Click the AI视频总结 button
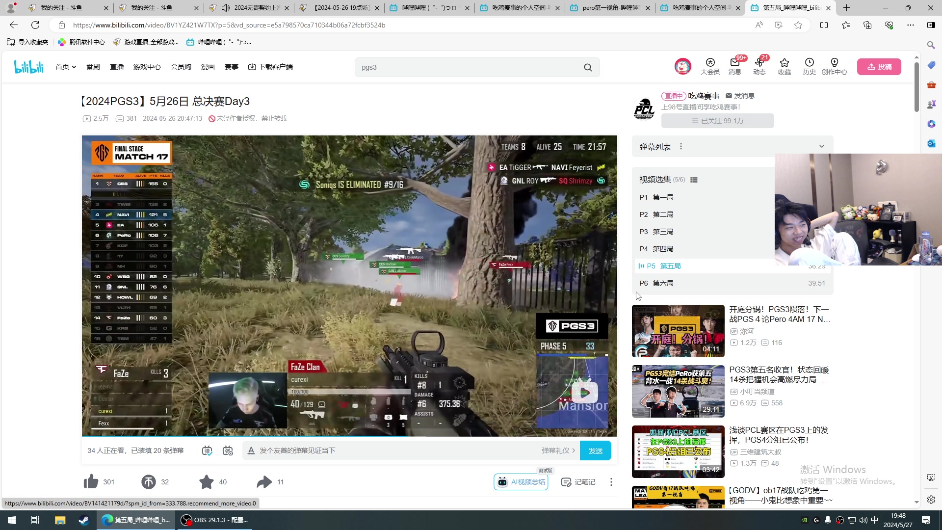This screenshot has height=530, width=942. (x=521, y=482)
